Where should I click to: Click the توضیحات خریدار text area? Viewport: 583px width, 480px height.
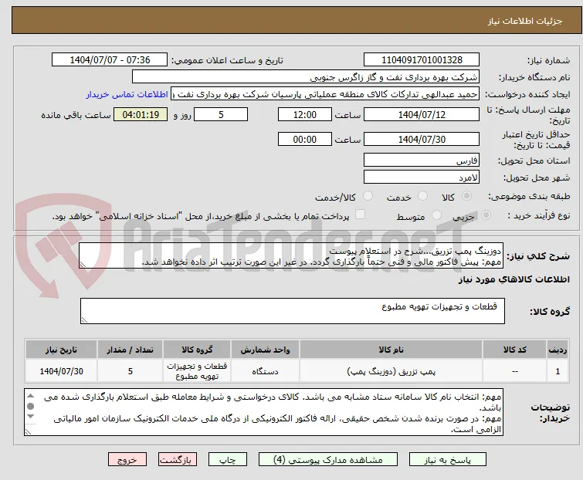point(263,412)
